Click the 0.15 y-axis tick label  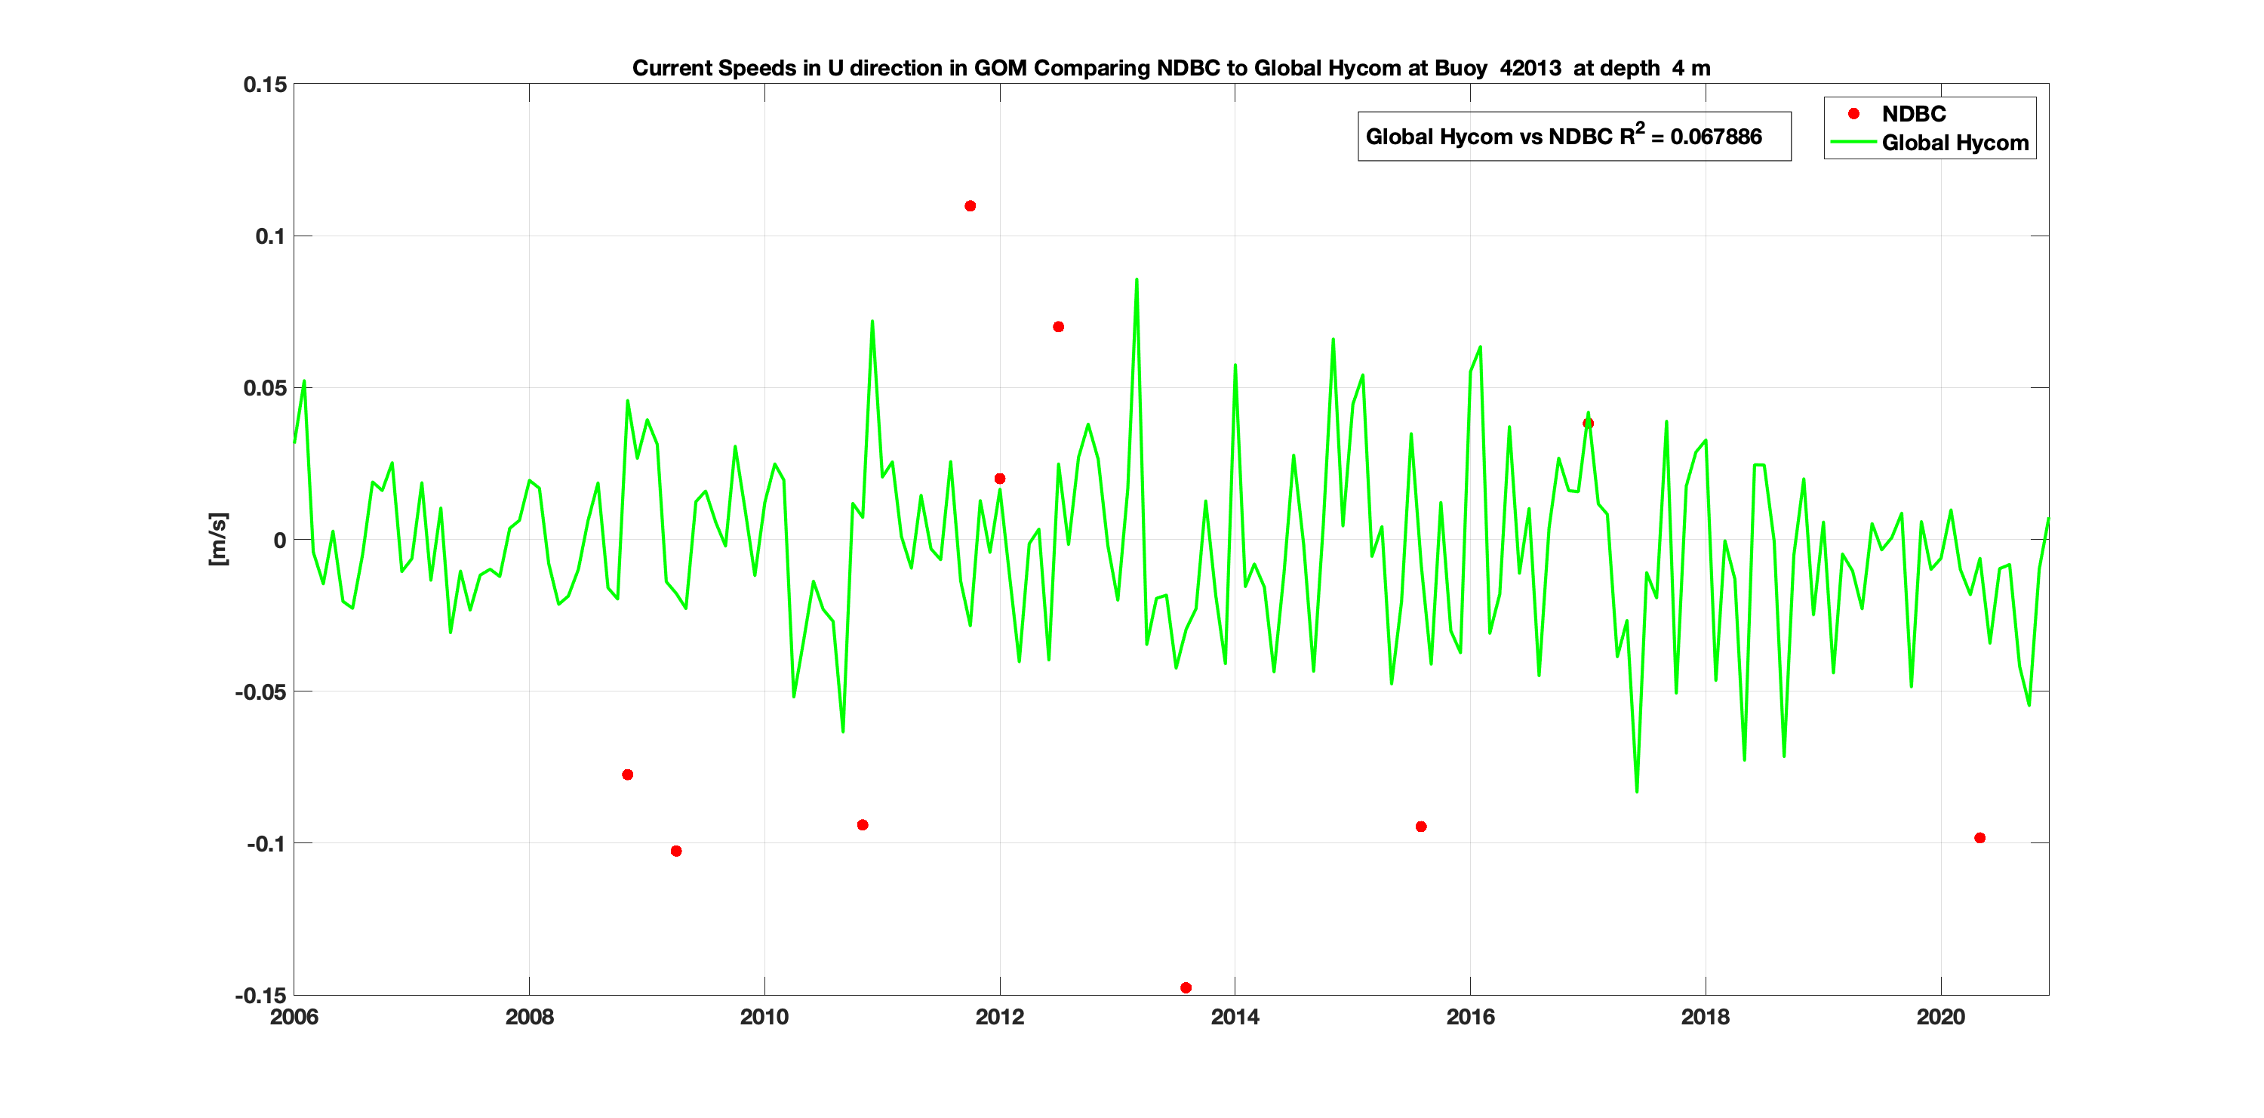click(265, 85)
